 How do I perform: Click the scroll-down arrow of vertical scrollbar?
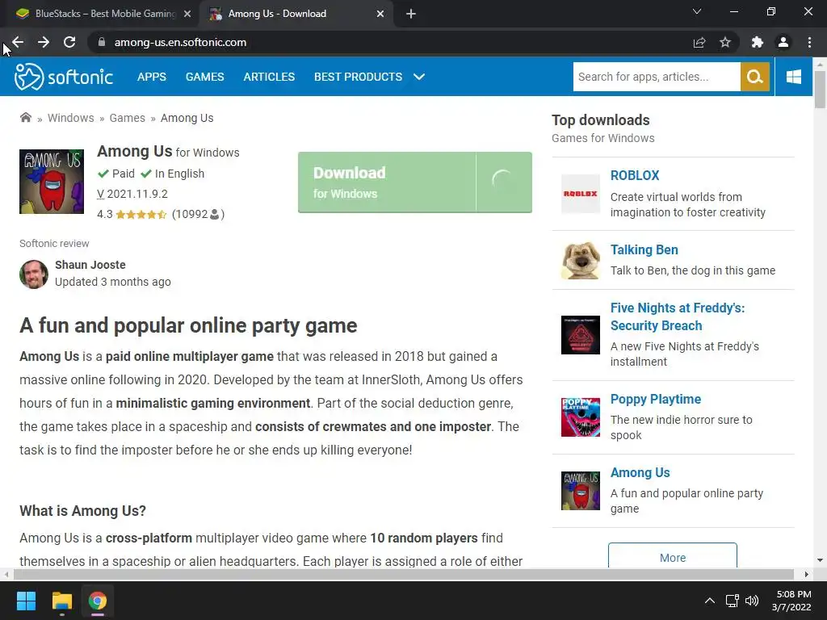(x=820, y=560)
